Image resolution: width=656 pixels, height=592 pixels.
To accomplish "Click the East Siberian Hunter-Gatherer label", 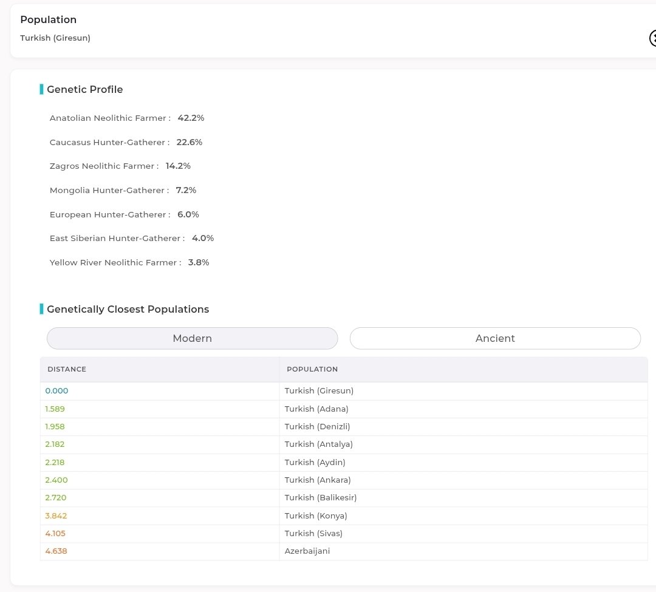I will (117, 239).
